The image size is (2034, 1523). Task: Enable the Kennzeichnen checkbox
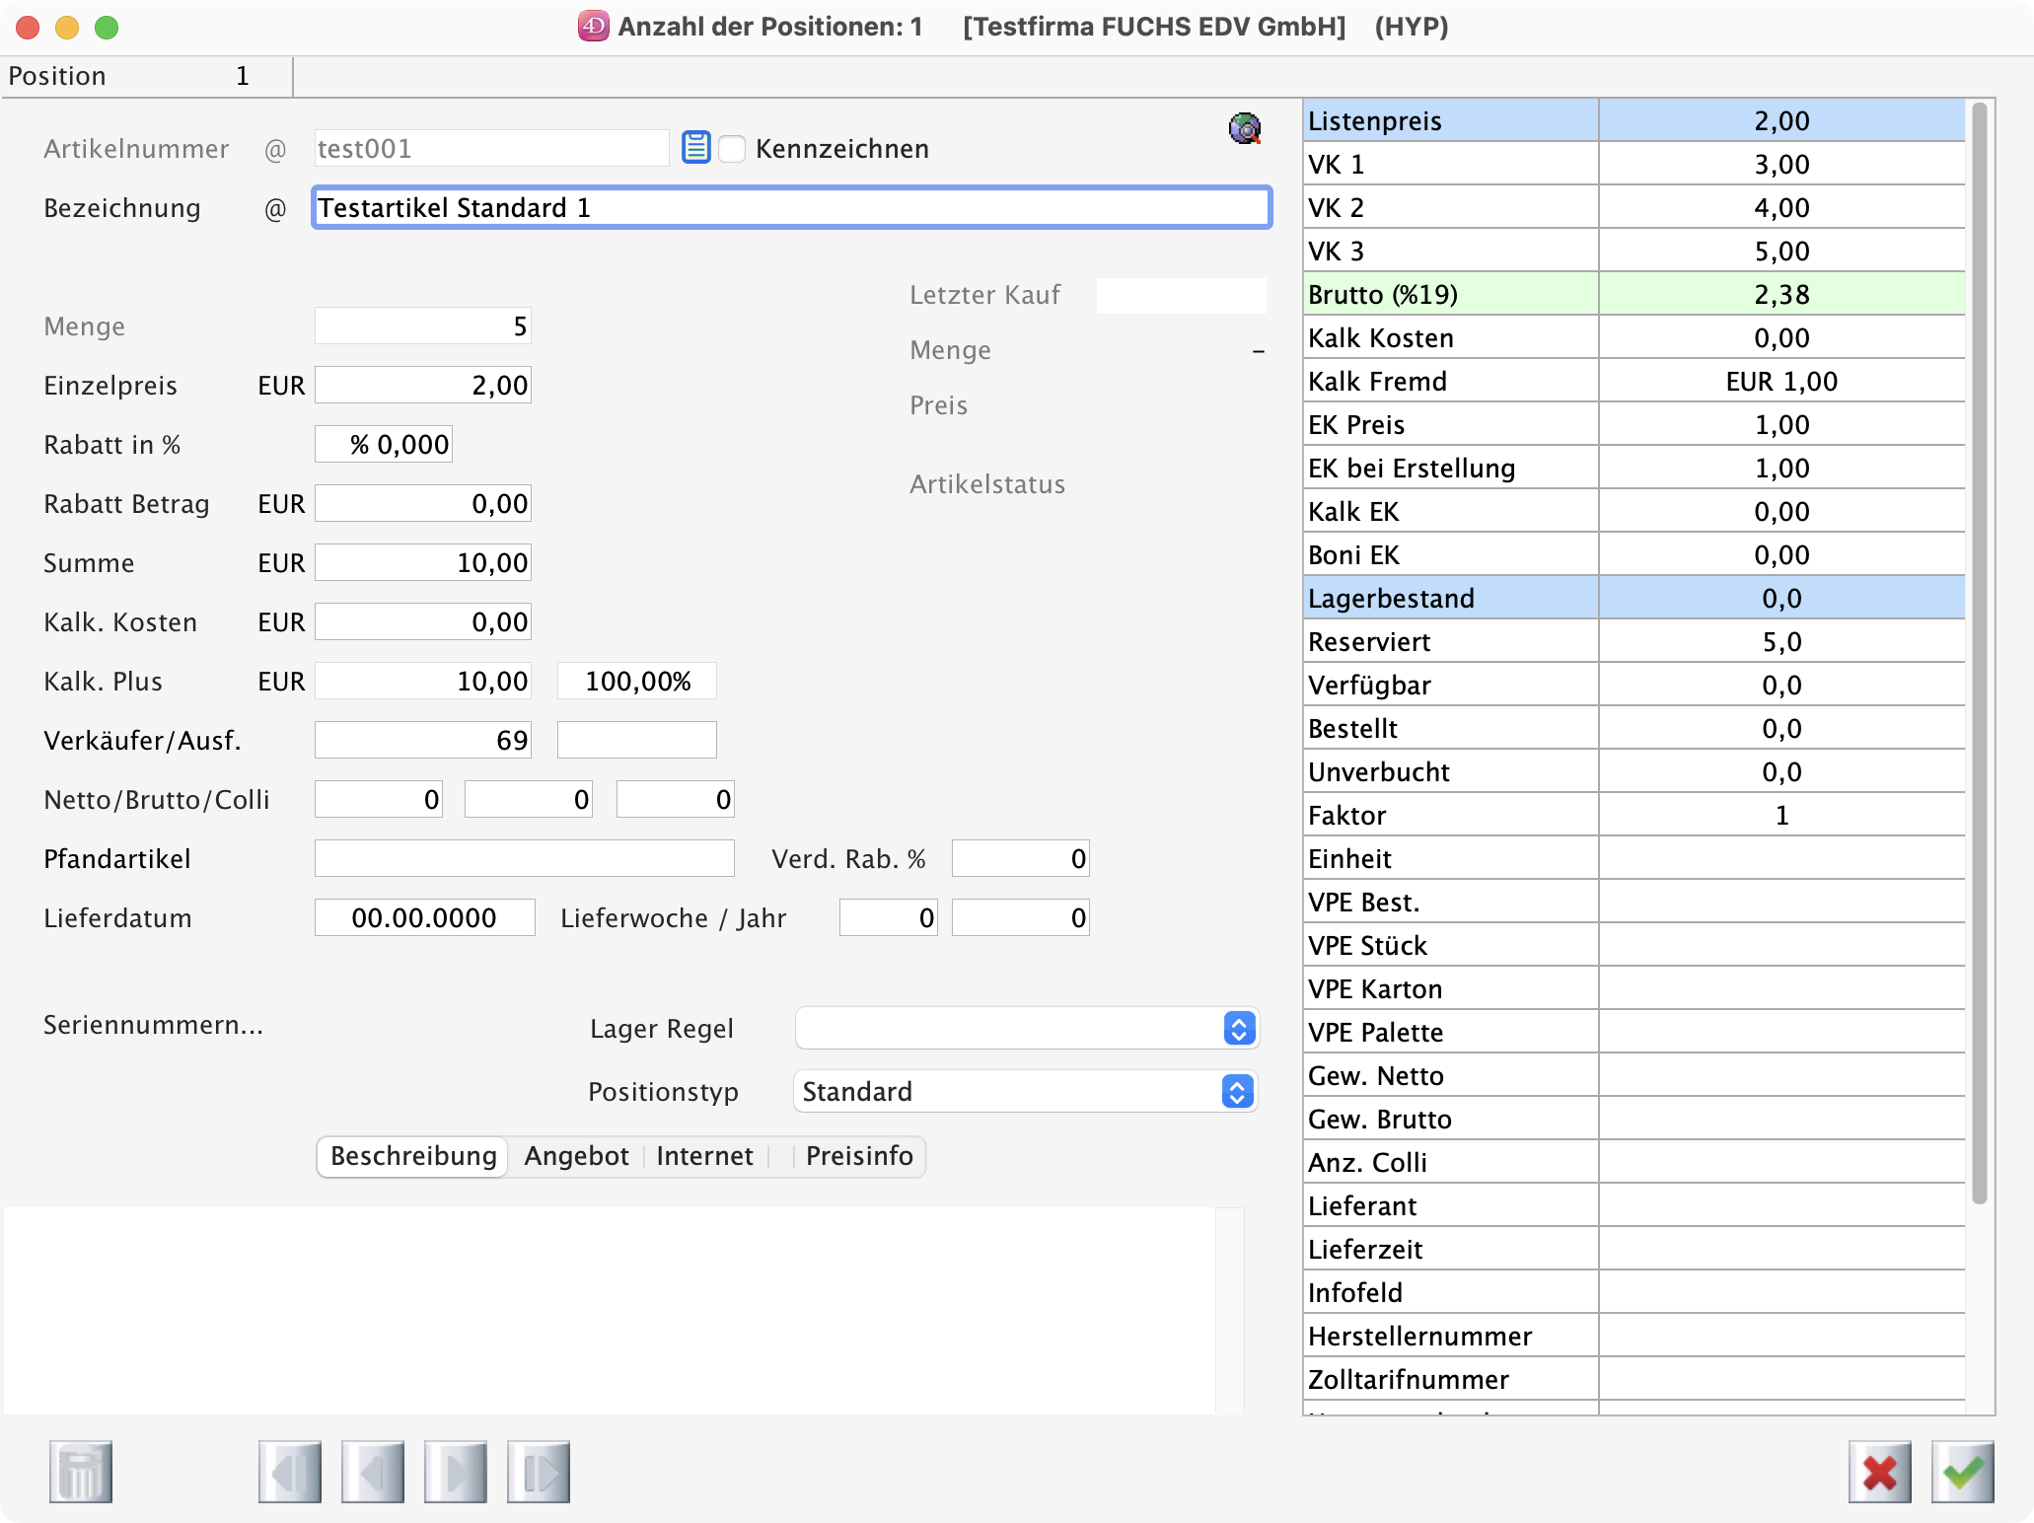(x=732, y=149)
